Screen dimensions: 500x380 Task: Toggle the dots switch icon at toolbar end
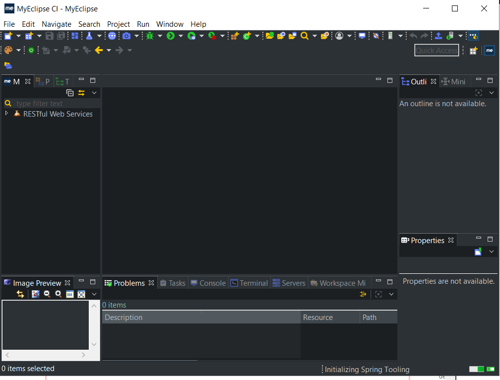coord(473,36)
